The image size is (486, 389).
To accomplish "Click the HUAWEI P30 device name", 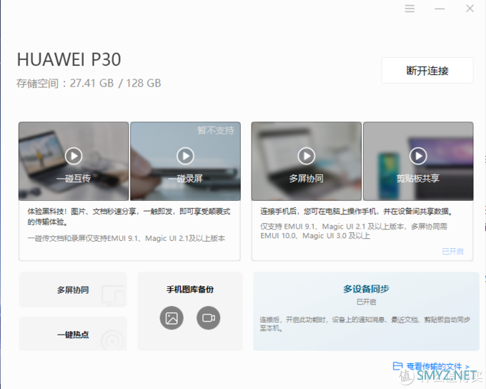I will pos(69,59).
